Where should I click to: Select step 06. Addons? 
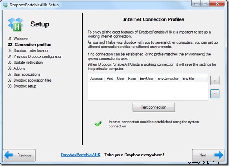pos(16,68)
